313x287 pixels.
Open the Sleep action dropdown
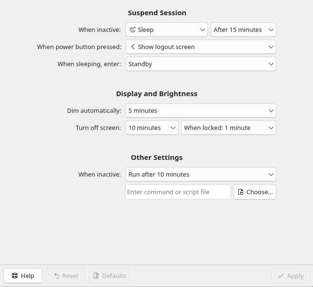pos(166,30)
